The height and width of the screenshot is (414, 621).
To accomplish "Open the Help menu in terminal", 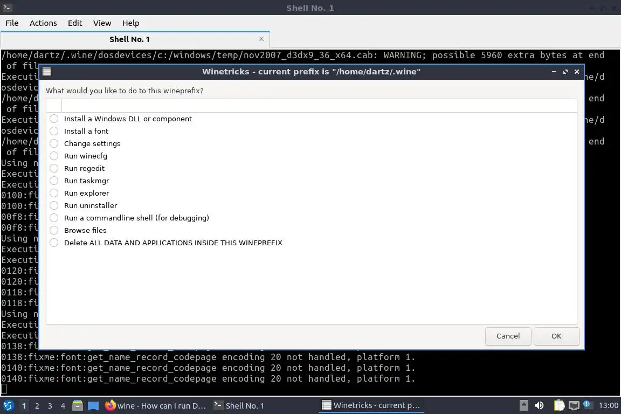I will pyautogui.click(x=130, y=23).
